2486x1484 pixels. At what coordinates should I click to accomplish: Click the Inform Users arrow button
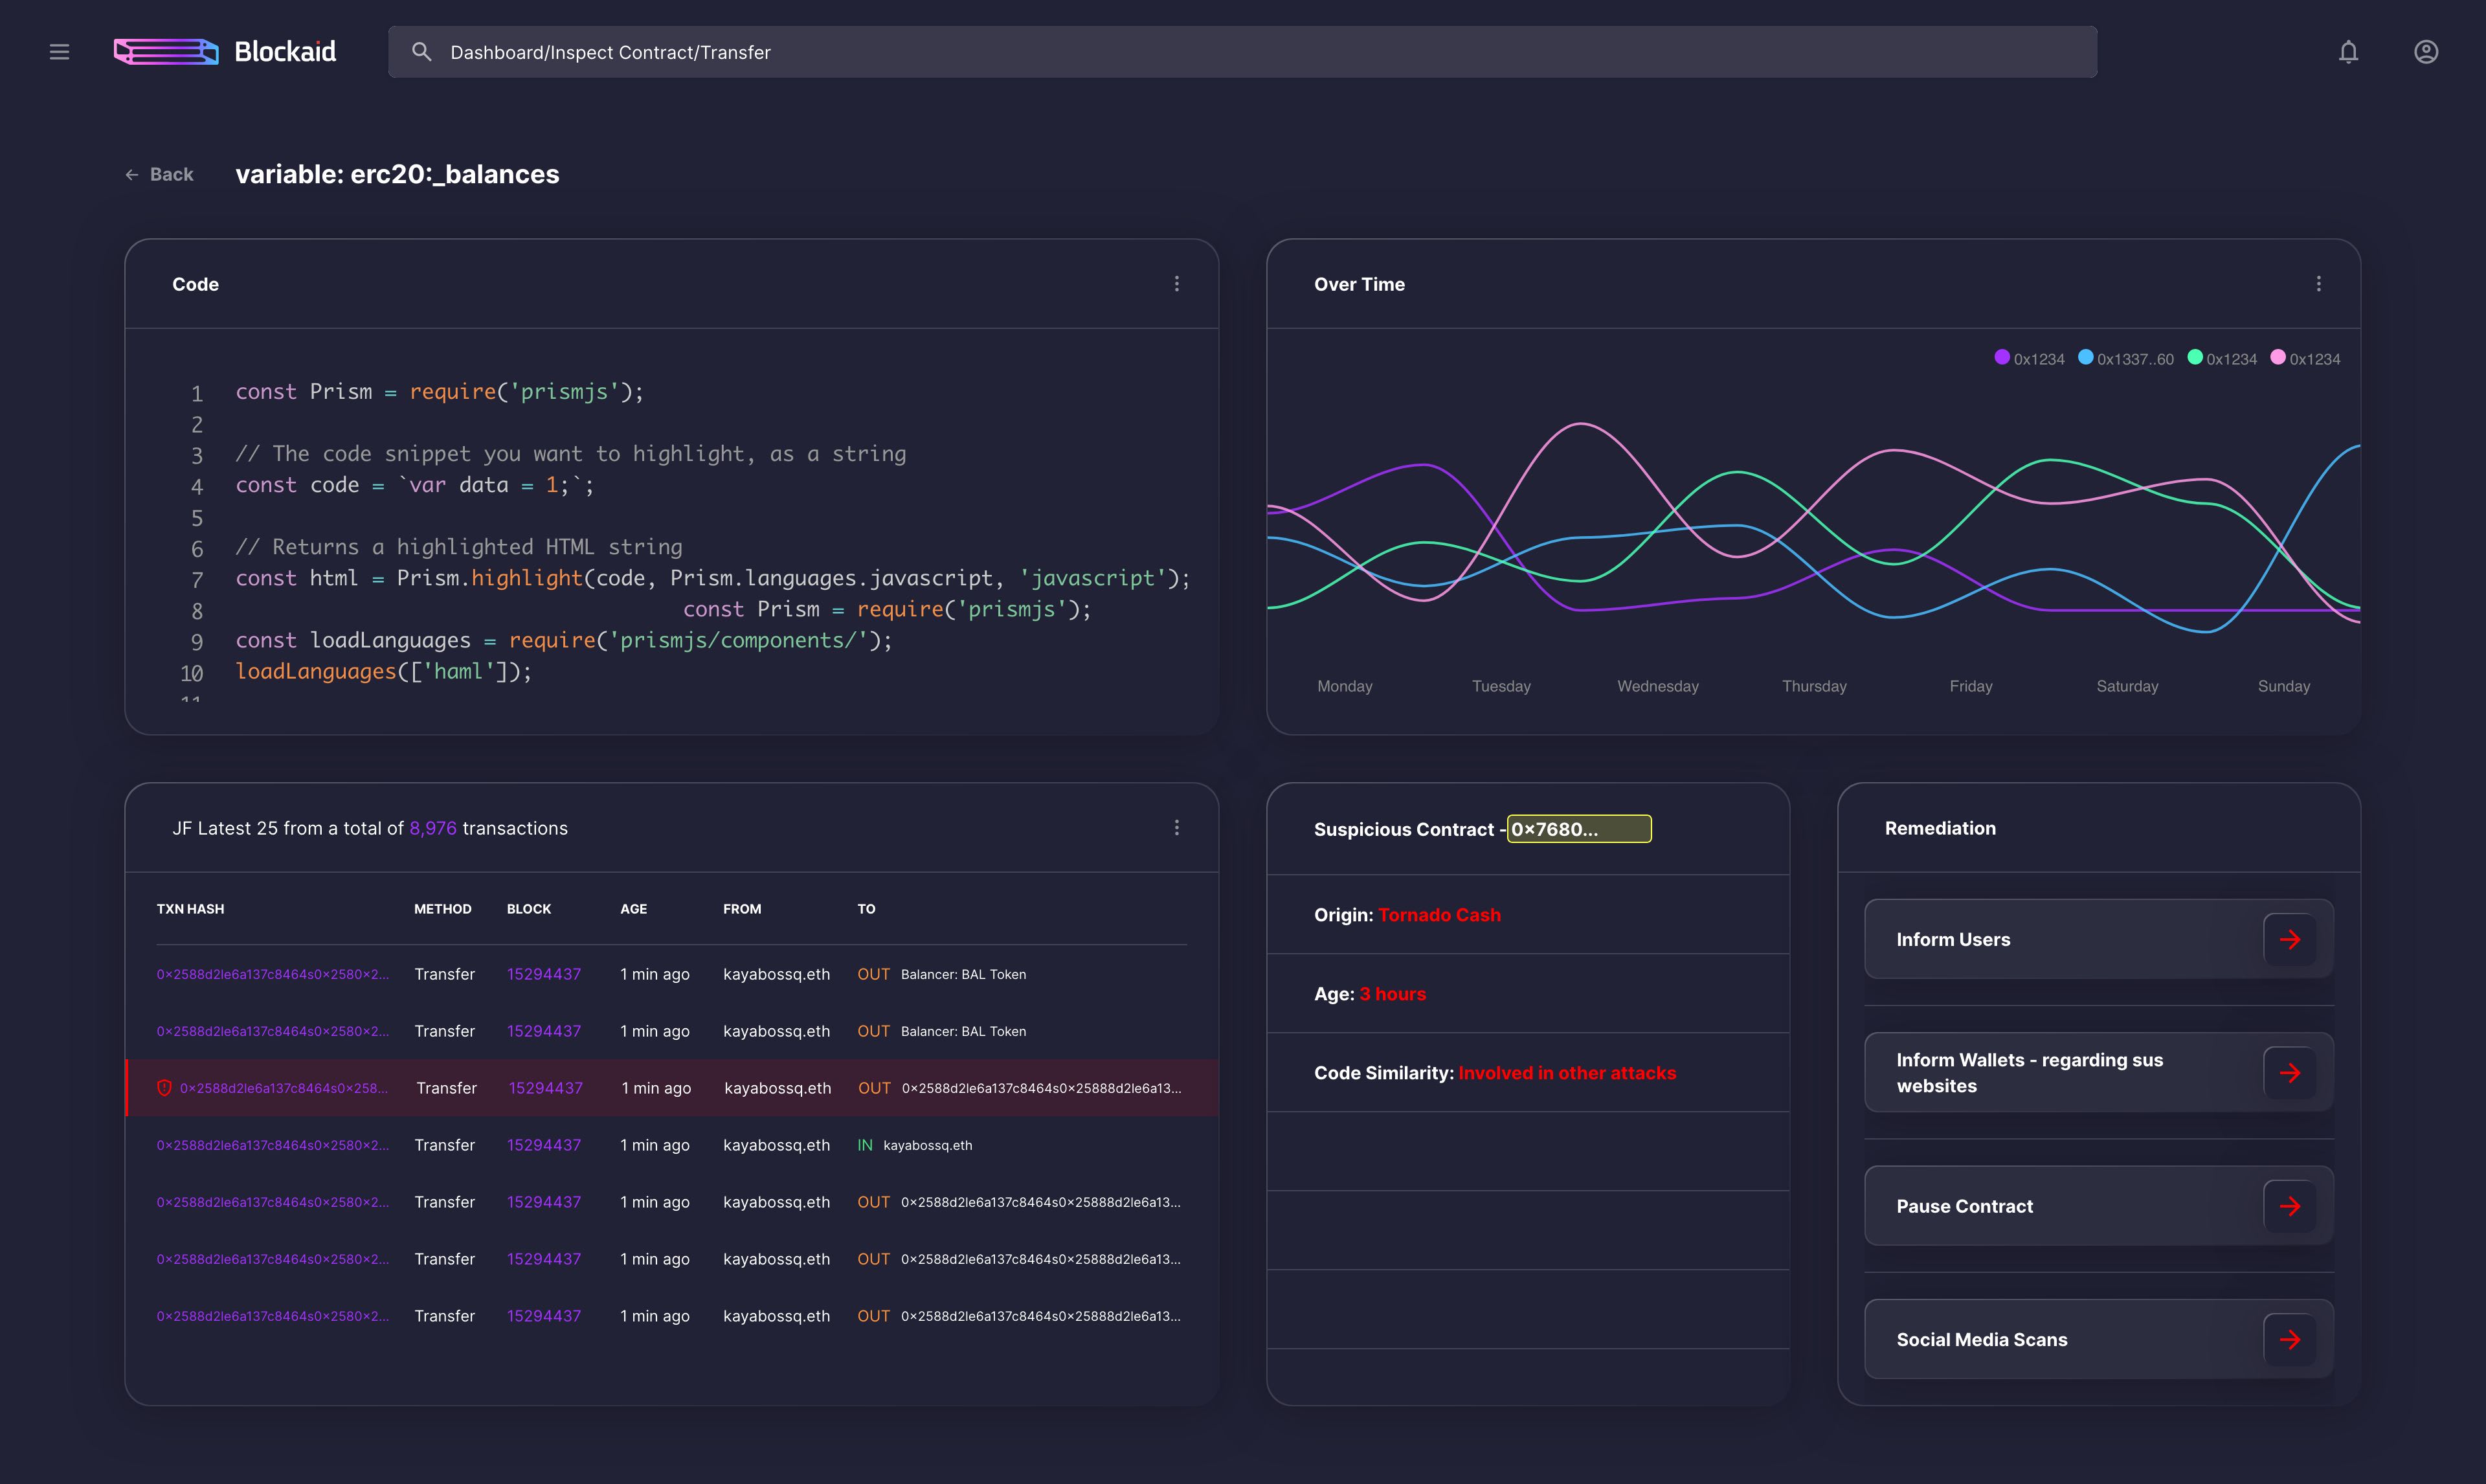pyautogui.click(x=2289, y=939)
